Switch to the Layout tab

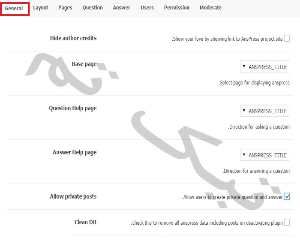[41, 8]
